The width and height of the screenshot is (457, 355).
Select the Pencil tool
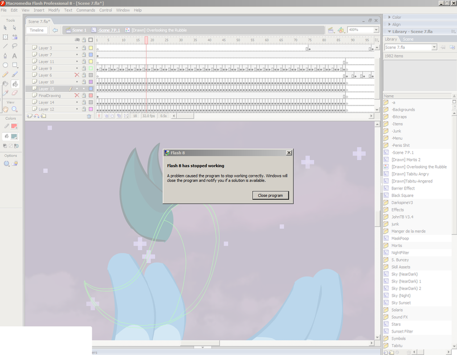[x=5, y=74]
